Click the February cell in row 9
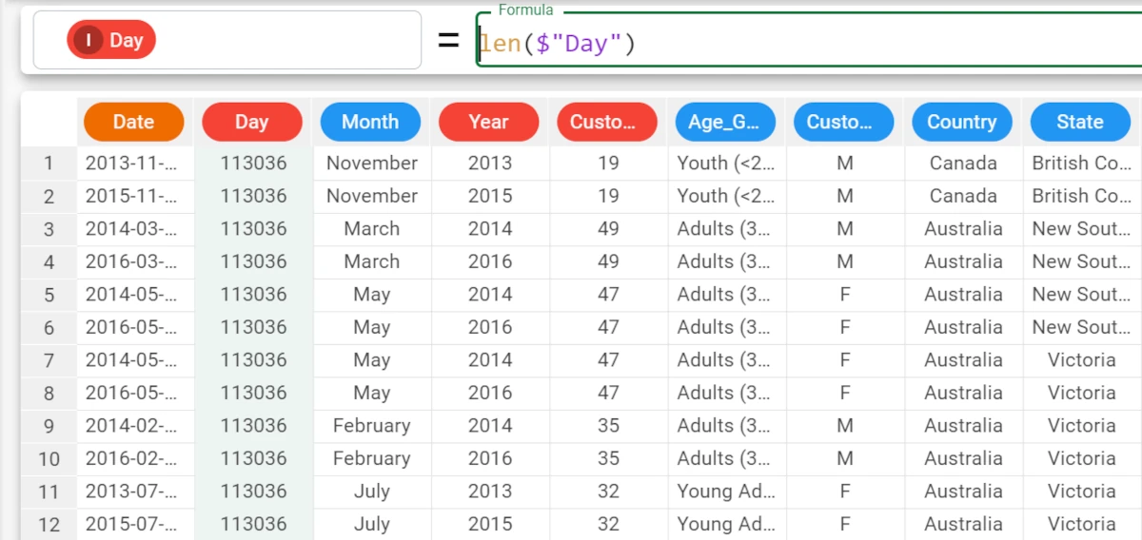 coord(372,426)
